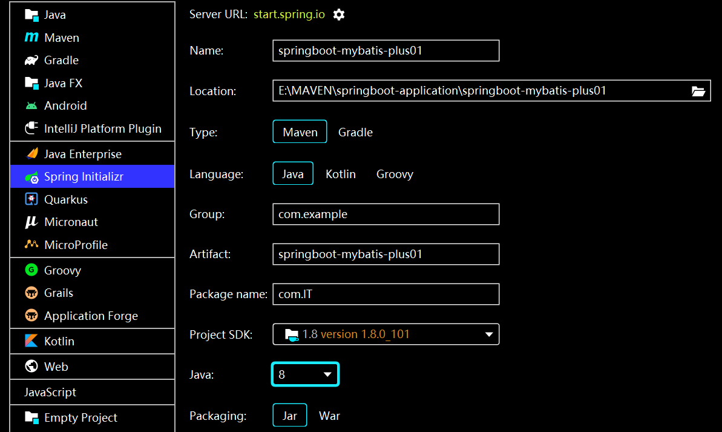Viewport: 722px width, 432px height.
Task: Click the Java FX folder icon
Action: 31,83
